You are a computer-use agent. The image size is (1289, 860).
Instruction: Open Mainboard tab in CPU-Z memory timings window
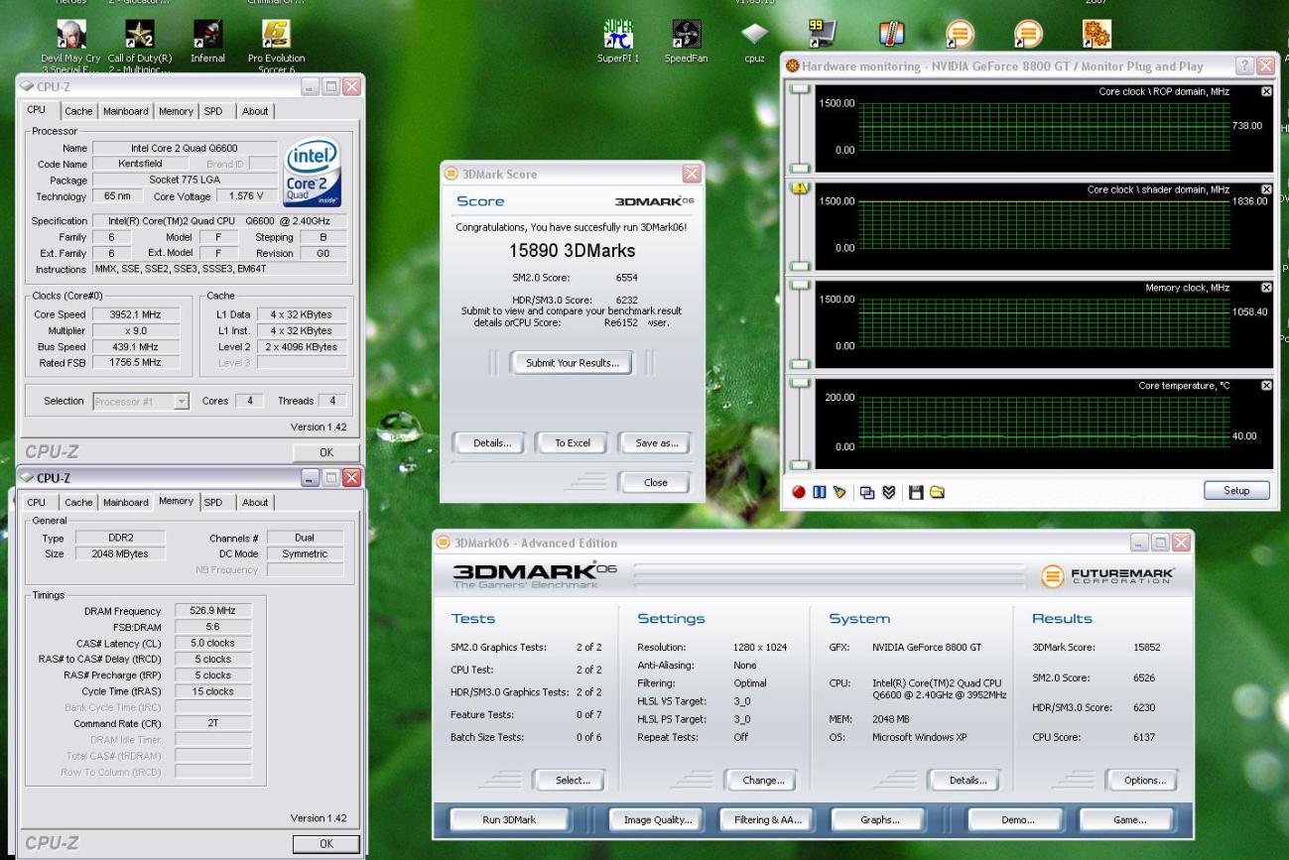pyautogui.click(x=126, y=502)
